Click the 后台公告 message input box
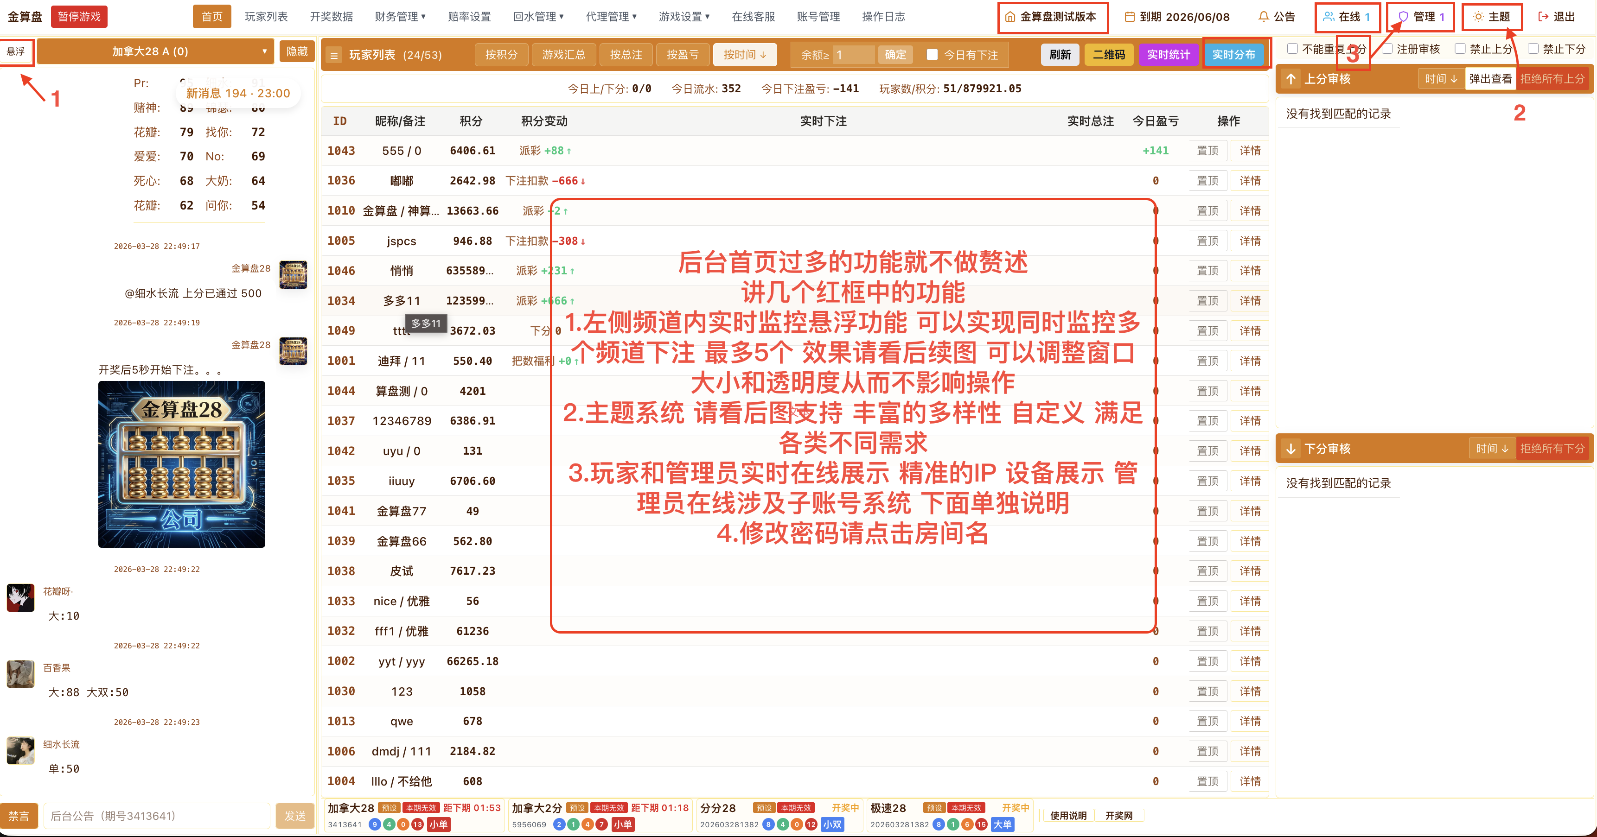The width and height of the screenshot is (1597, 837). coord(156,816)
